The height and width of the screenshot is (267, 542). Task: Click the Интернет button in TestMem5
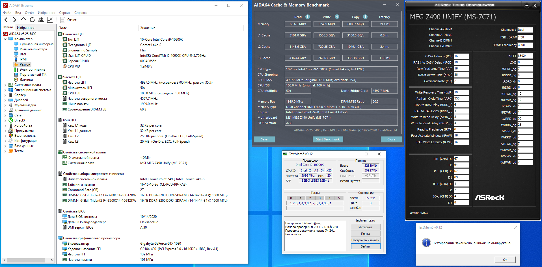pos(365,227)
